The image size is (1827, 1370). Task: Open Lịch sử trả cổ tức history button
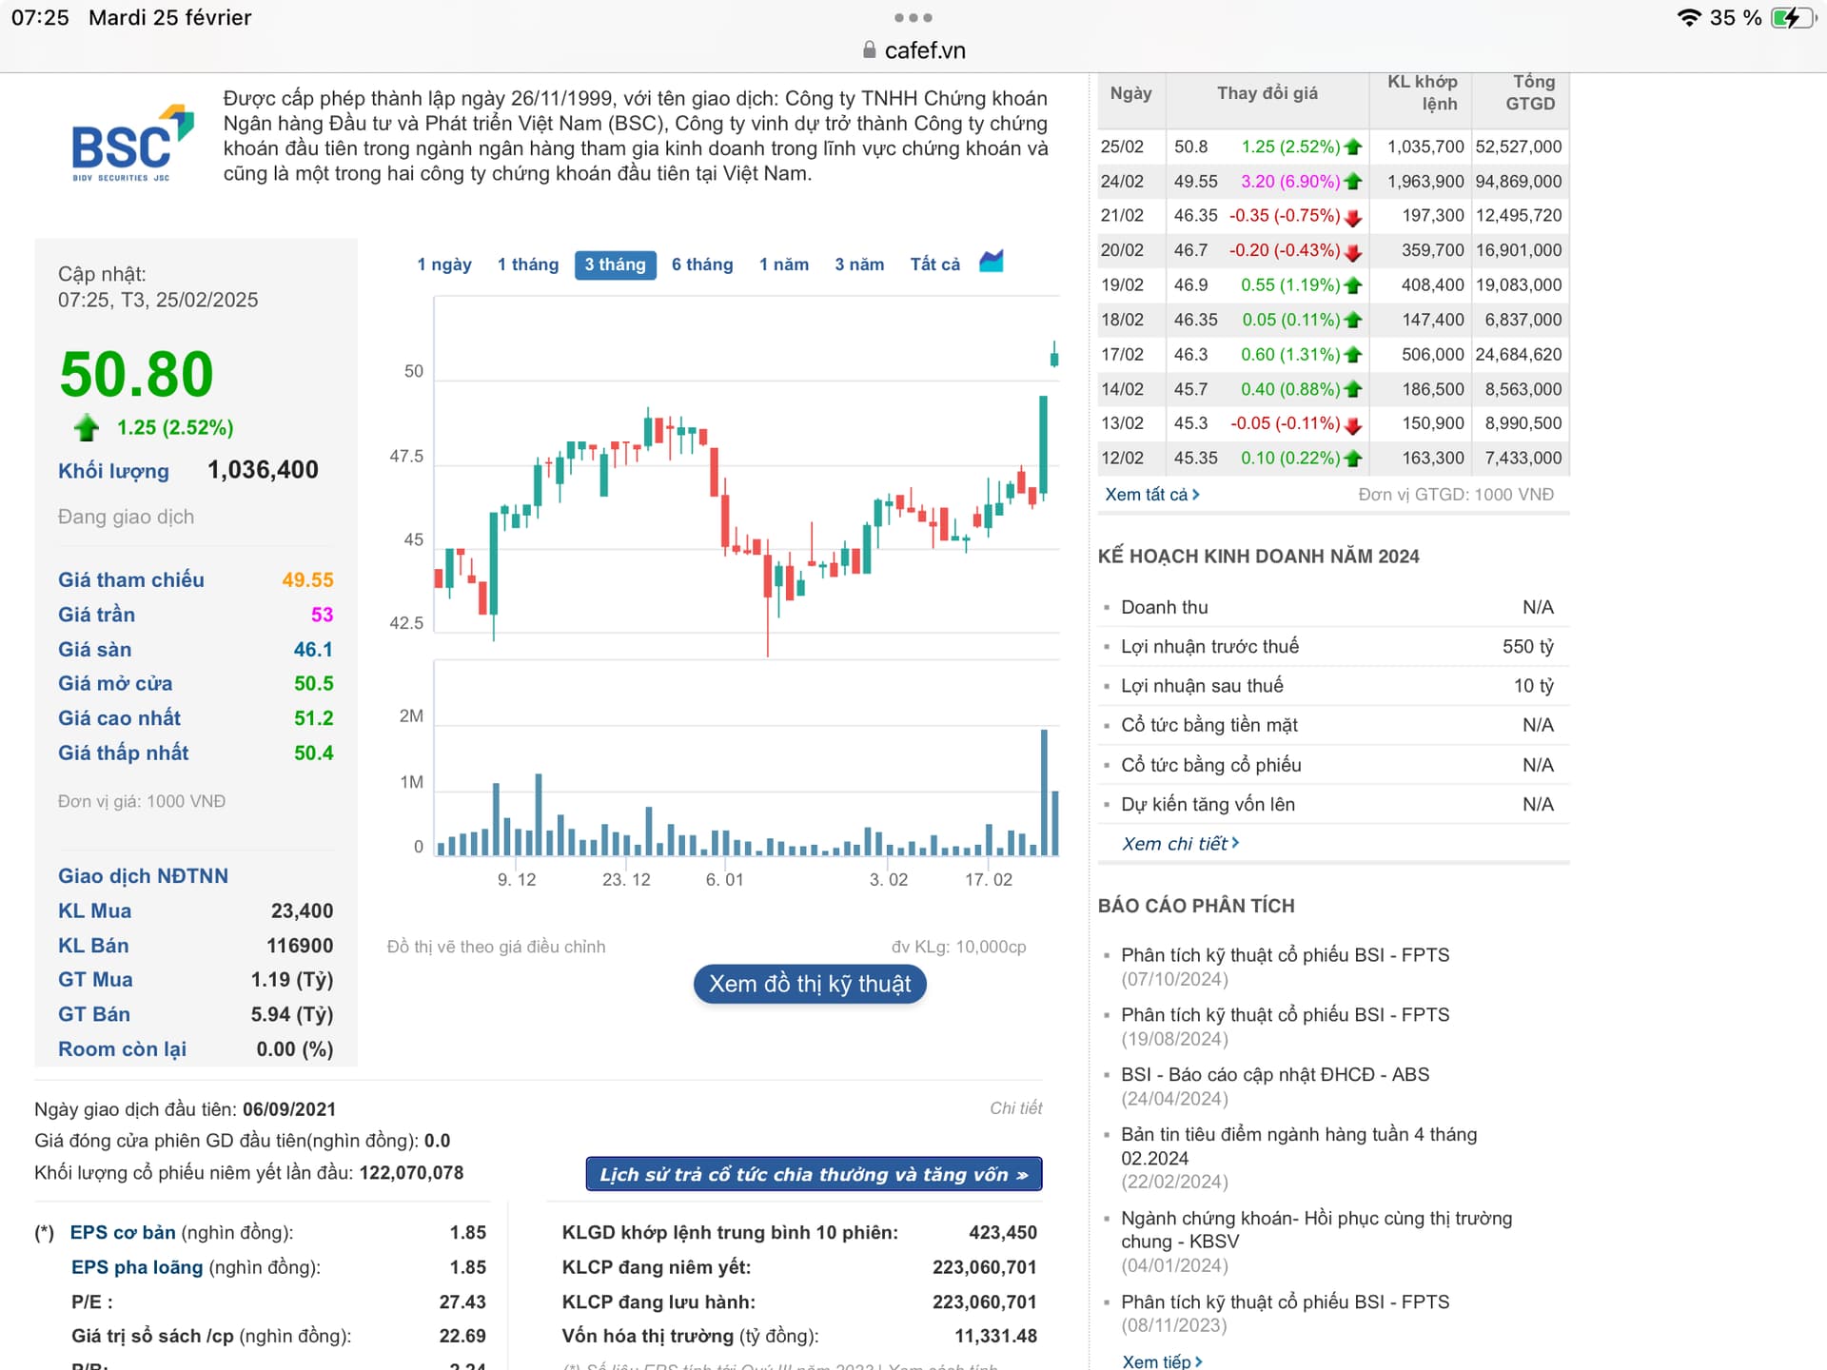click(x=814, y=1174)
